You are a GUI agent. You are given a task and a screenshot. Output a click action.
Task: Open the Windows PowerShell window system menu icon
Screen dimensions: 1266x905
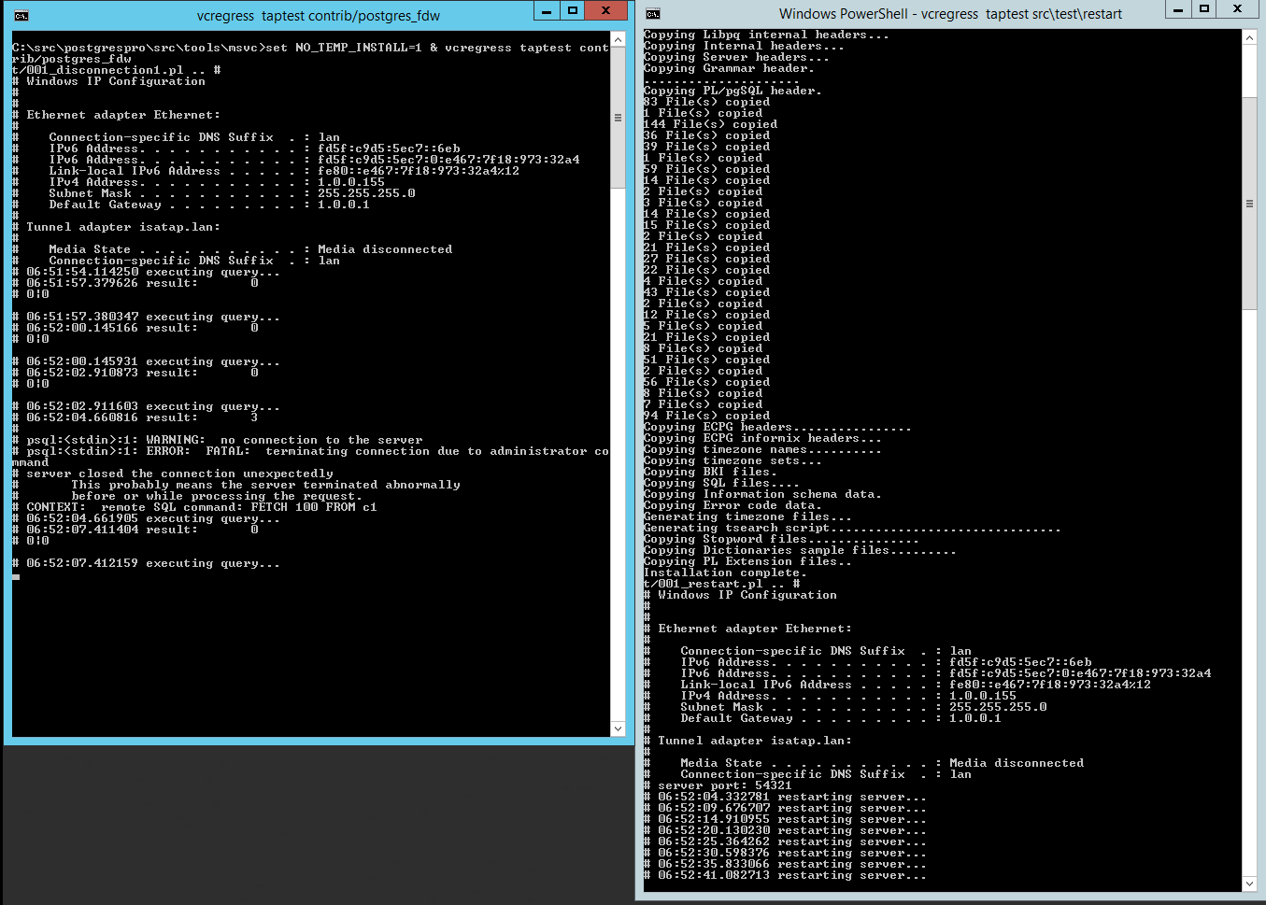point(653,14)
